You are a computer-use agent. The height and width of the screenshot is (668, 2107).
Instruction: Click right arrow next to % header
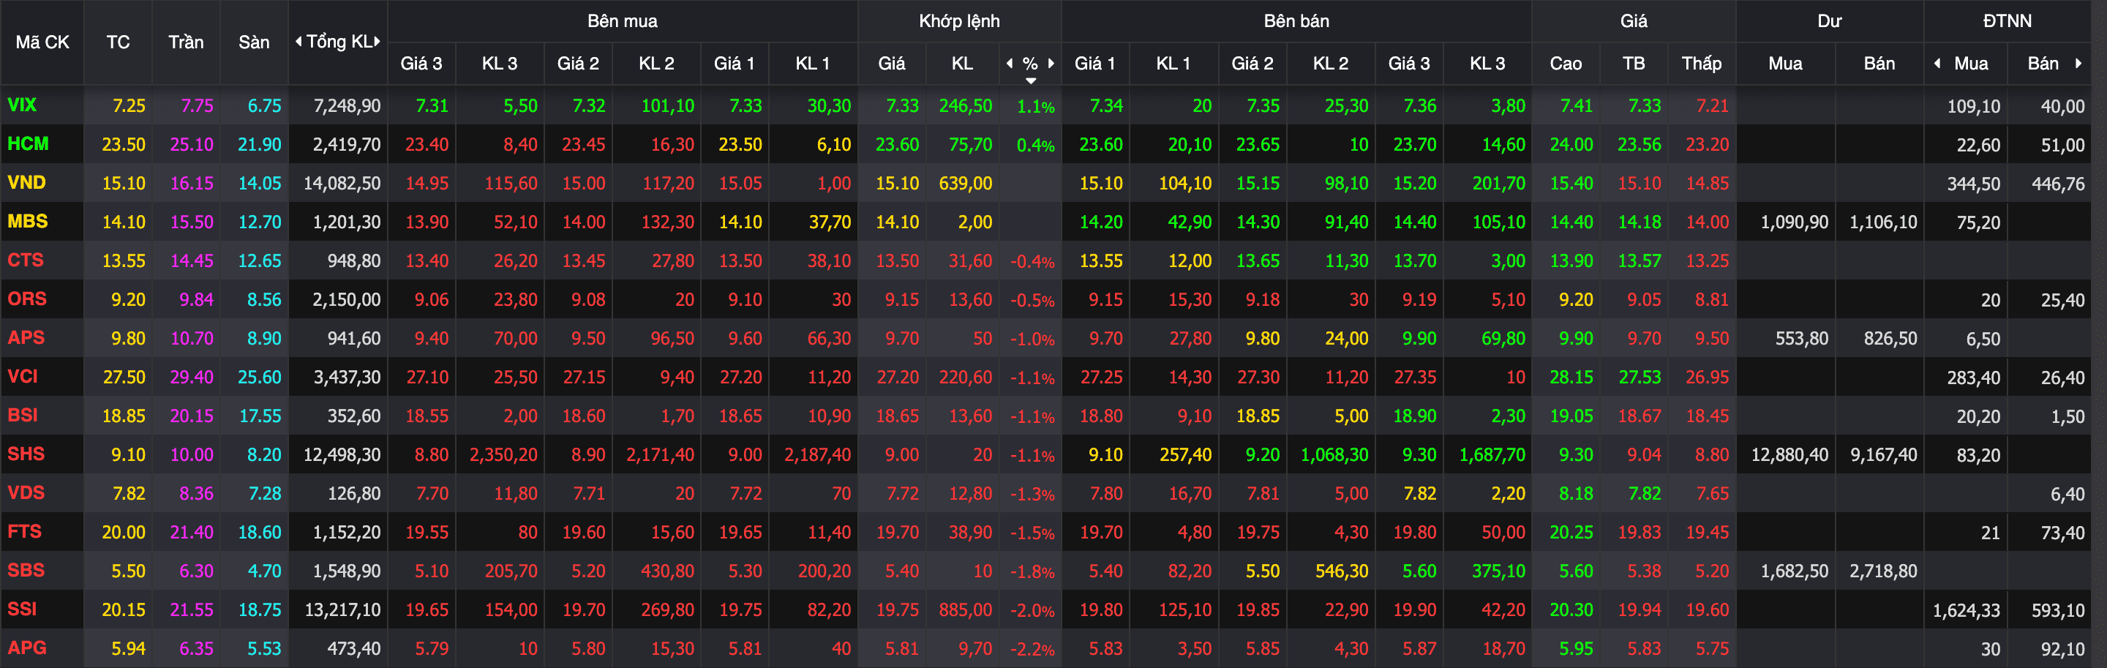(x=1051, y=63)
